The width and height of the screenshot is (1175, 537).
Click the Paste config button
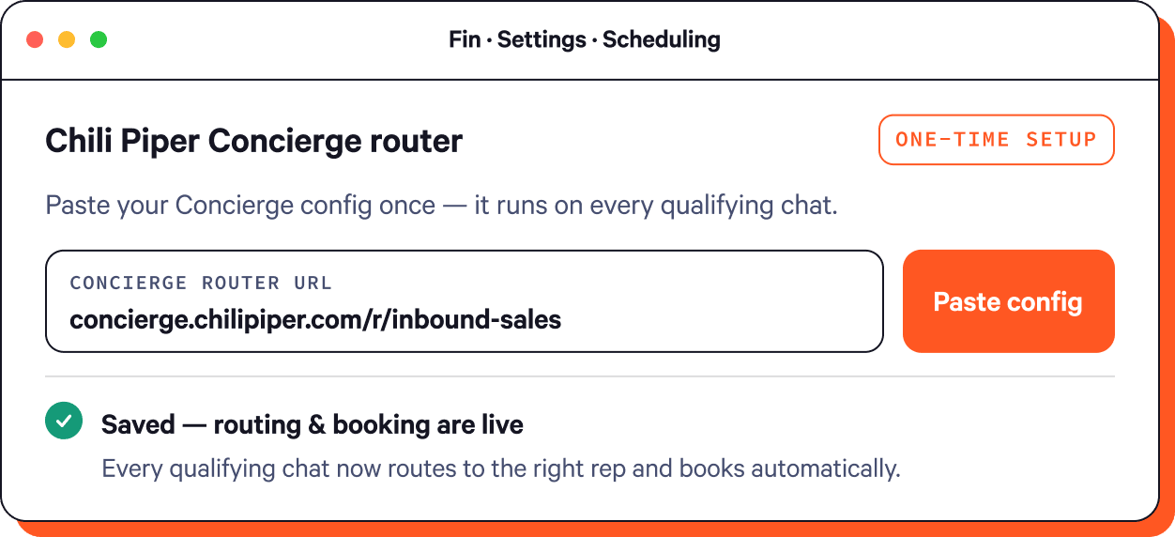click(1008, 301)
